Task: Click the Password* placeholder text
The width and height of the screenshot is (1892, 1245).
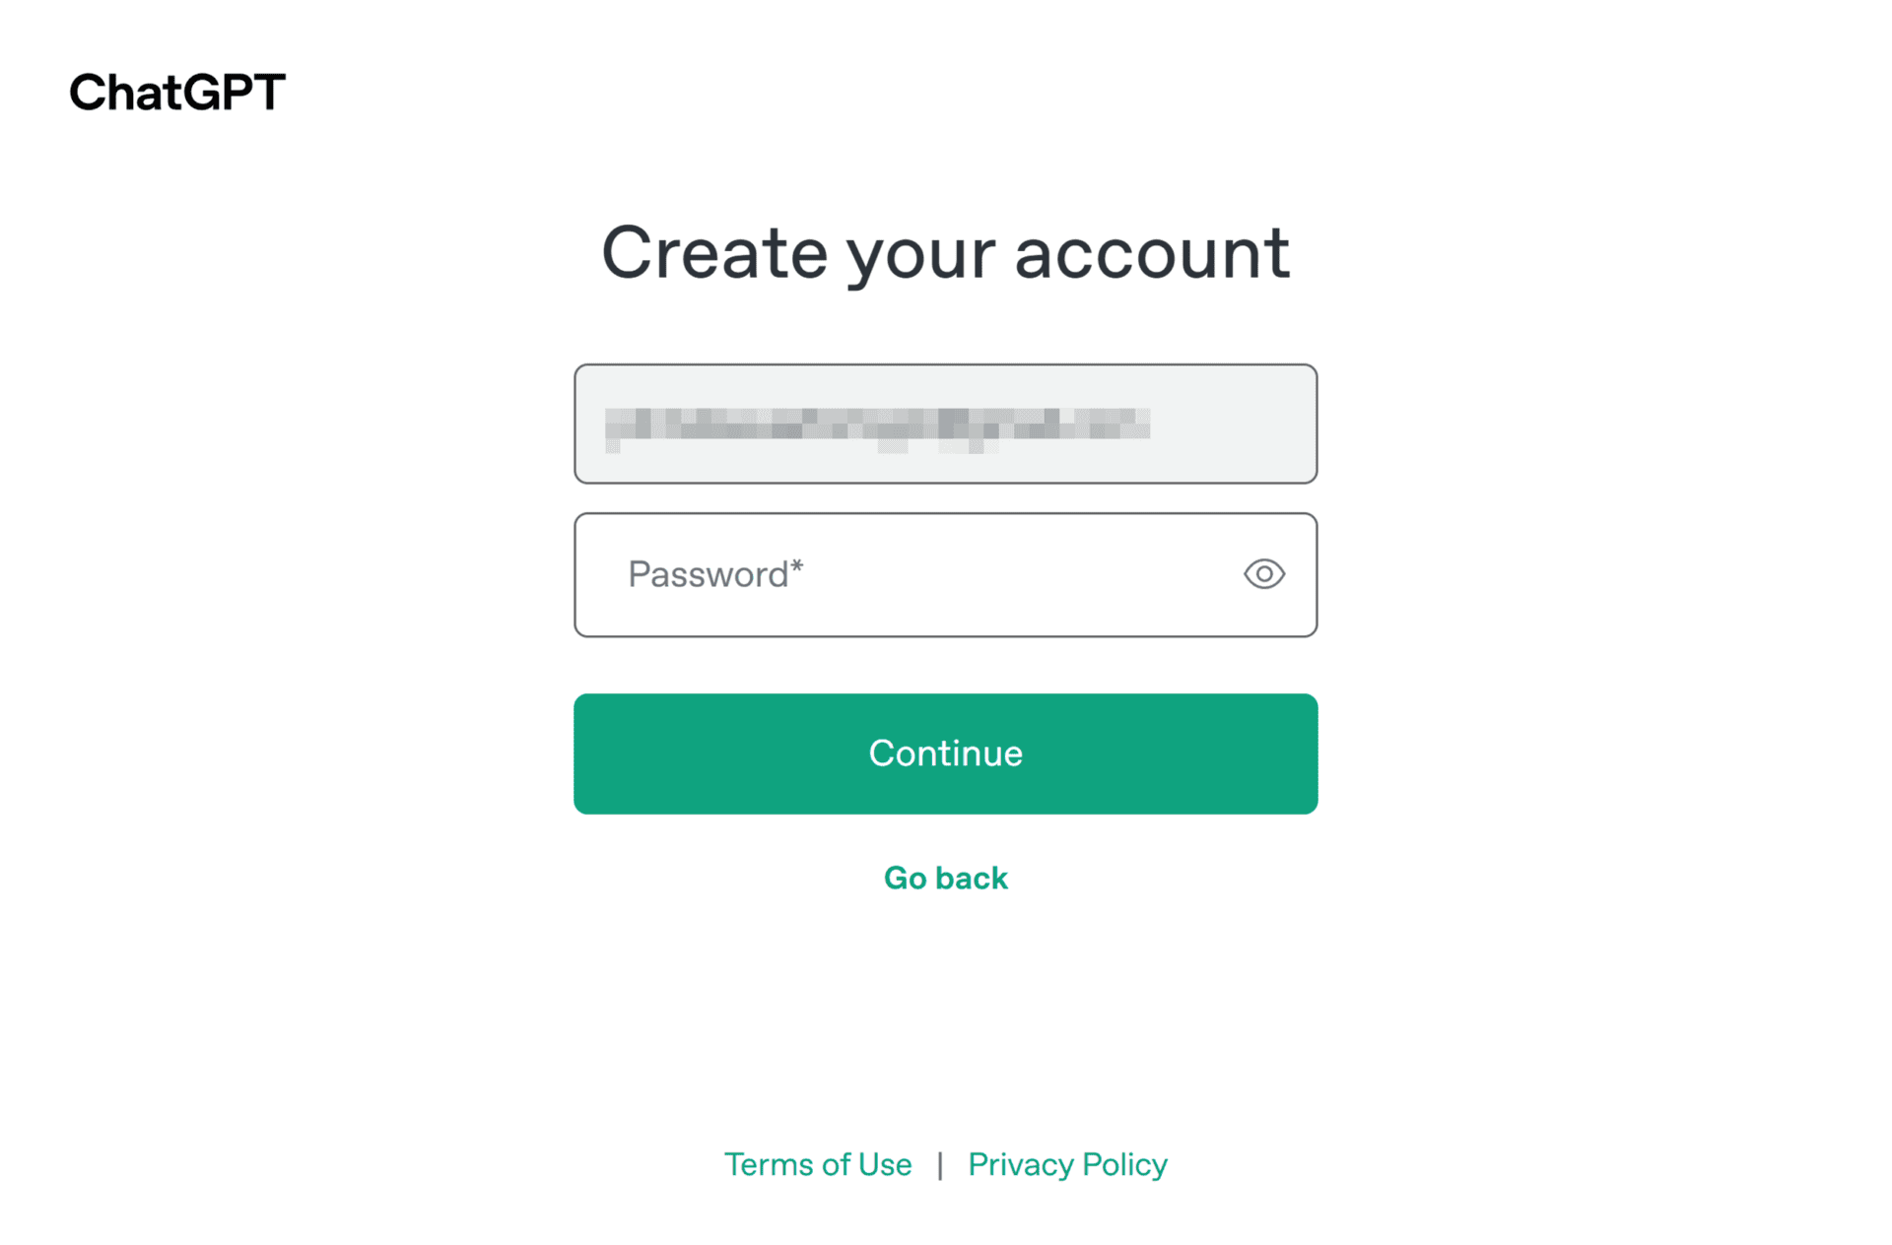Action: coord(715,574)
